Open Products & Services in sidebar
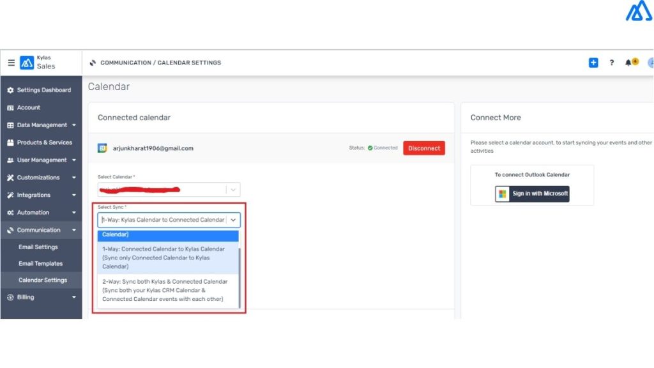This screenshot has height=368, width=654. click(x=44, y=142)
